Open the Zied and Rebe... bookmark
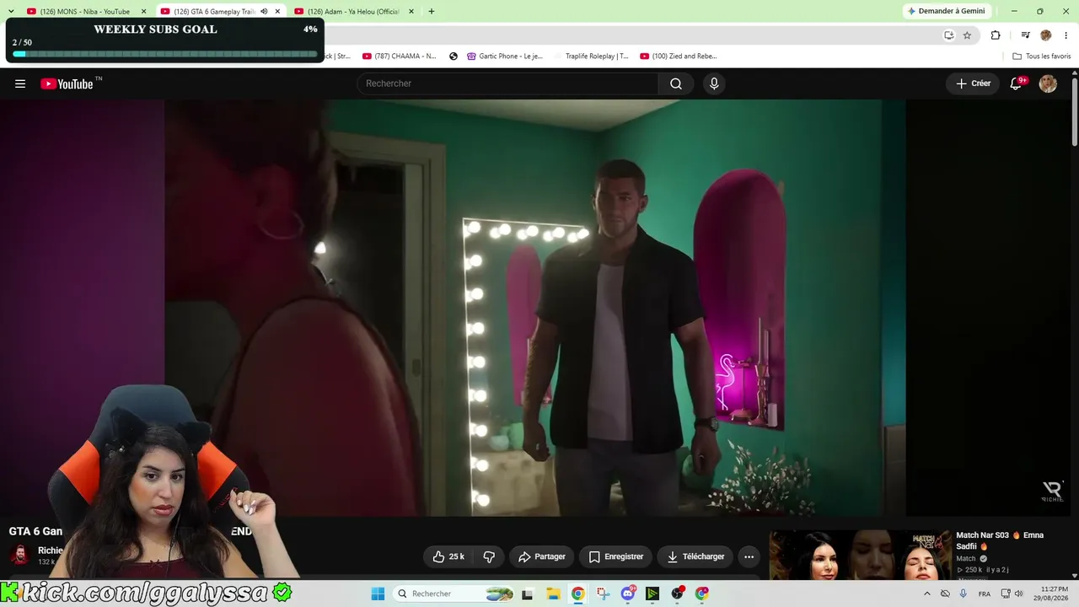 [679, 56]
